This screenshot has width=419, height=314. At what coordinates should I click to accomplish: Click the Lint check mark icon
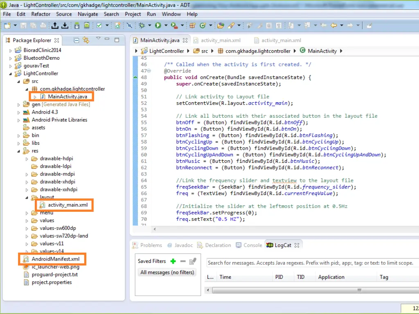[x=99, y=26]
